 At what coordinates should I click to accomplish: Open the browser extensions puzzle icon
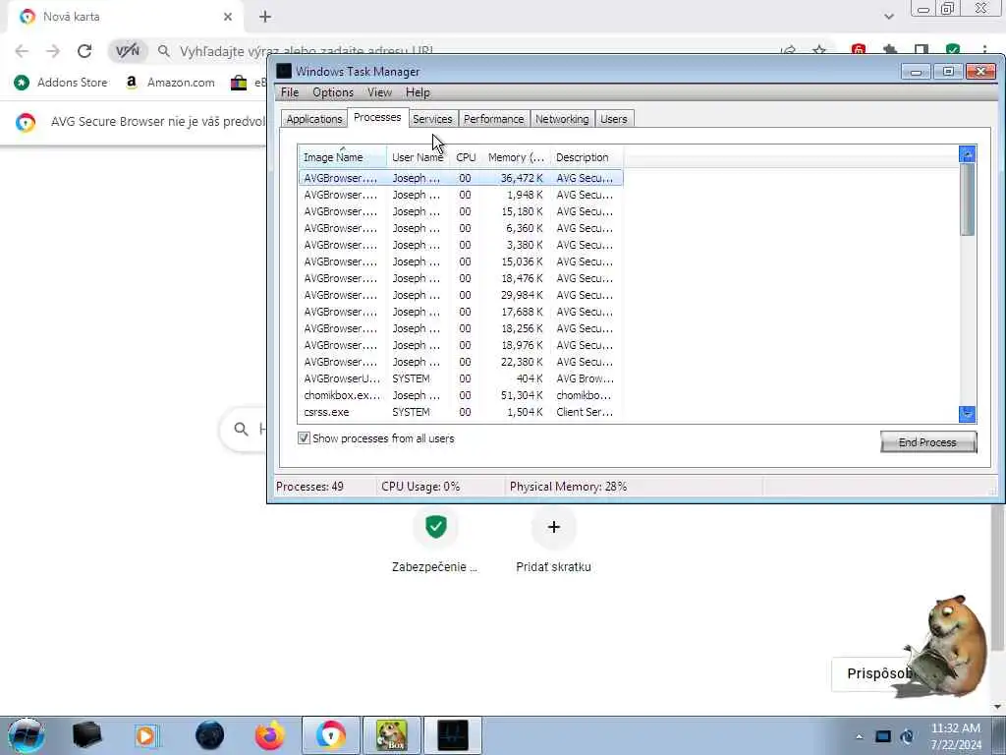[x=890, y=51]
